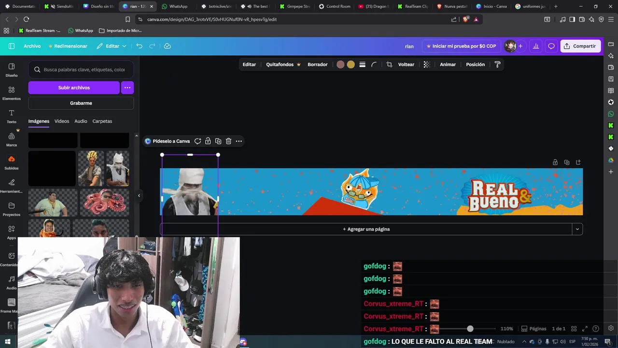Select the gold color swatch
Screen dimensions: 618x348
[x=351, y=64]
